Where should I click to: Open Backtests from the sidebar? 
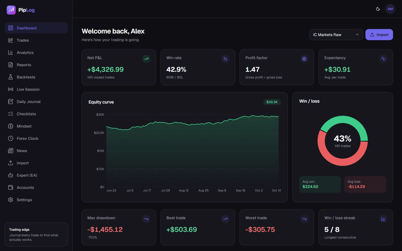[x=36, y=77]
